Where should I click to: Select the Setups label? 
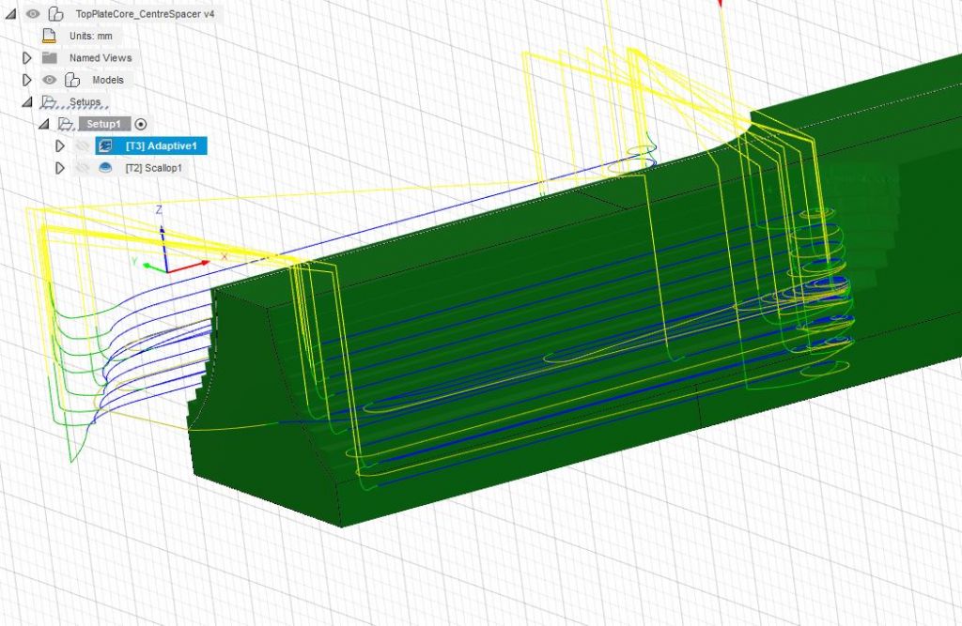(85, 101)
